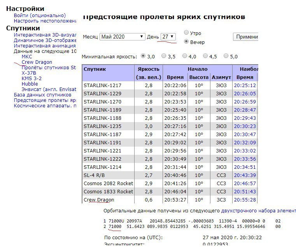Open peak time 20:25:12 for STARLINK-1217
The height and width of the screenshot is (247, 296).
(x=245, y=85)
